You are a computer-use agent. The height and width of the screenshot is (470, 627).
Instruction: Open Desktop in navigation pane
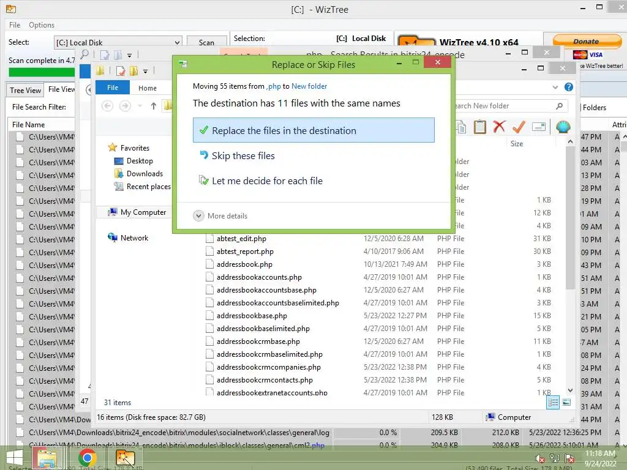click(133, 161)
